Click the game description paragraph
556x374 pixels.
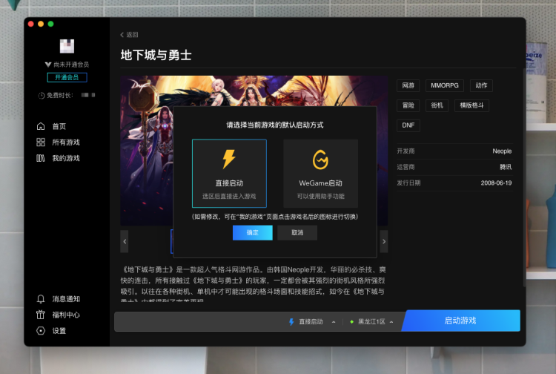click(253, 283)
